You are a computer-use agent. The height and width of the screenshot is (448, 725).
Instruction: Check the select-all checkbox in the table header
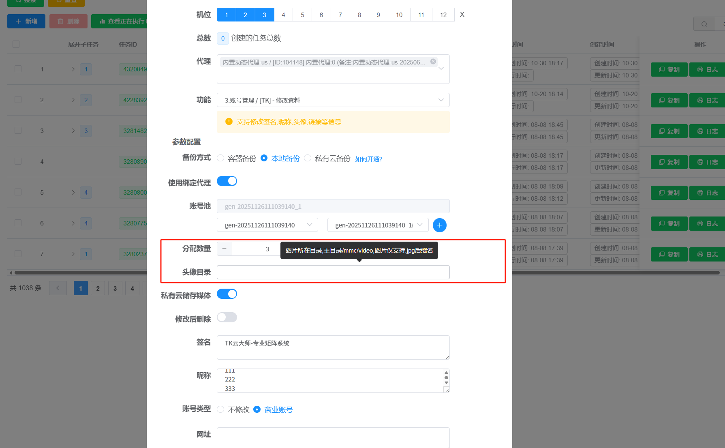click(x=16, y=44)
